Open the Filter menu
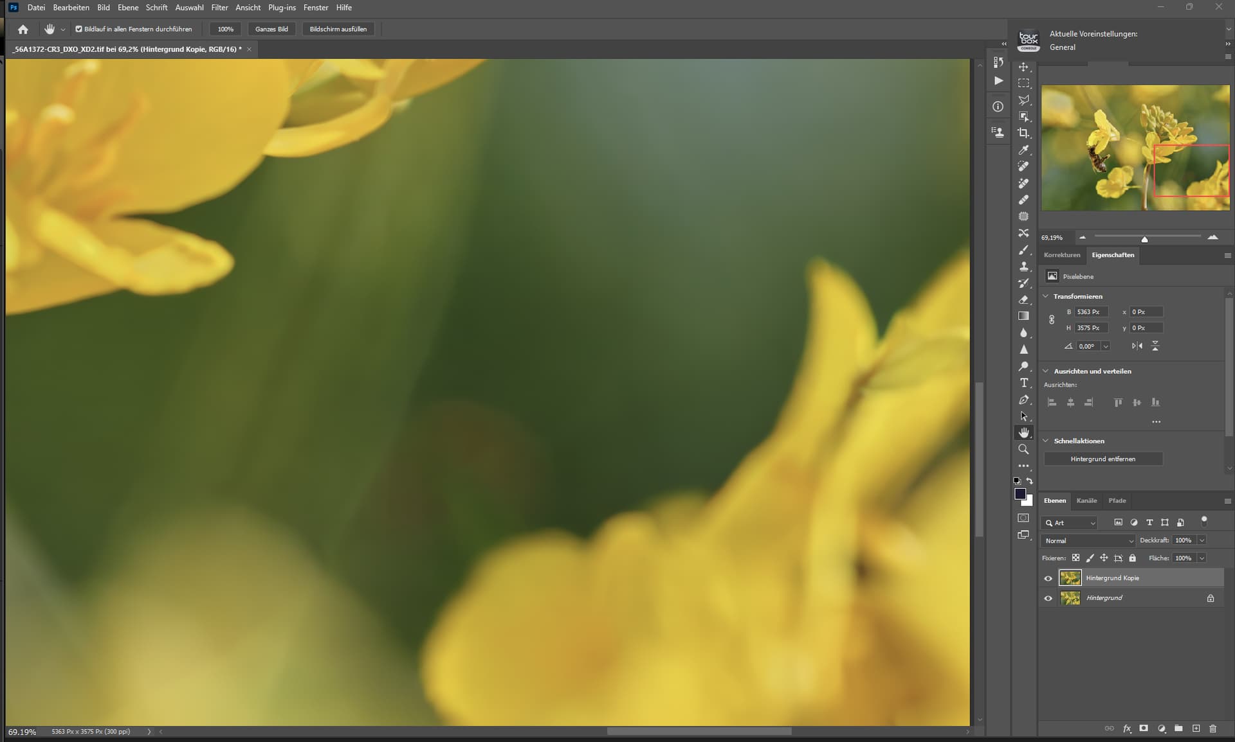The image size is (1235, 742). (219, 8)
